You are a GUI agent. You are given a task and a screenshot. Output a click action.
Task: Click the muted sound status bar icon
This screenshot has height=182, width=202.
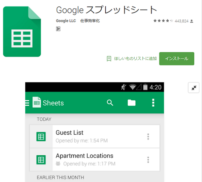click(124, 87)
